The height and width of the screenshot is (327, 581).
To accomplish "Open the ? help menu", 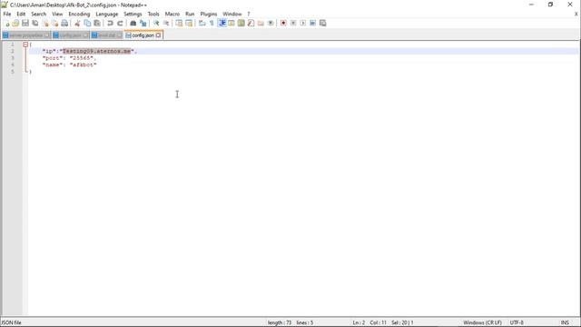I will point(249,15).
